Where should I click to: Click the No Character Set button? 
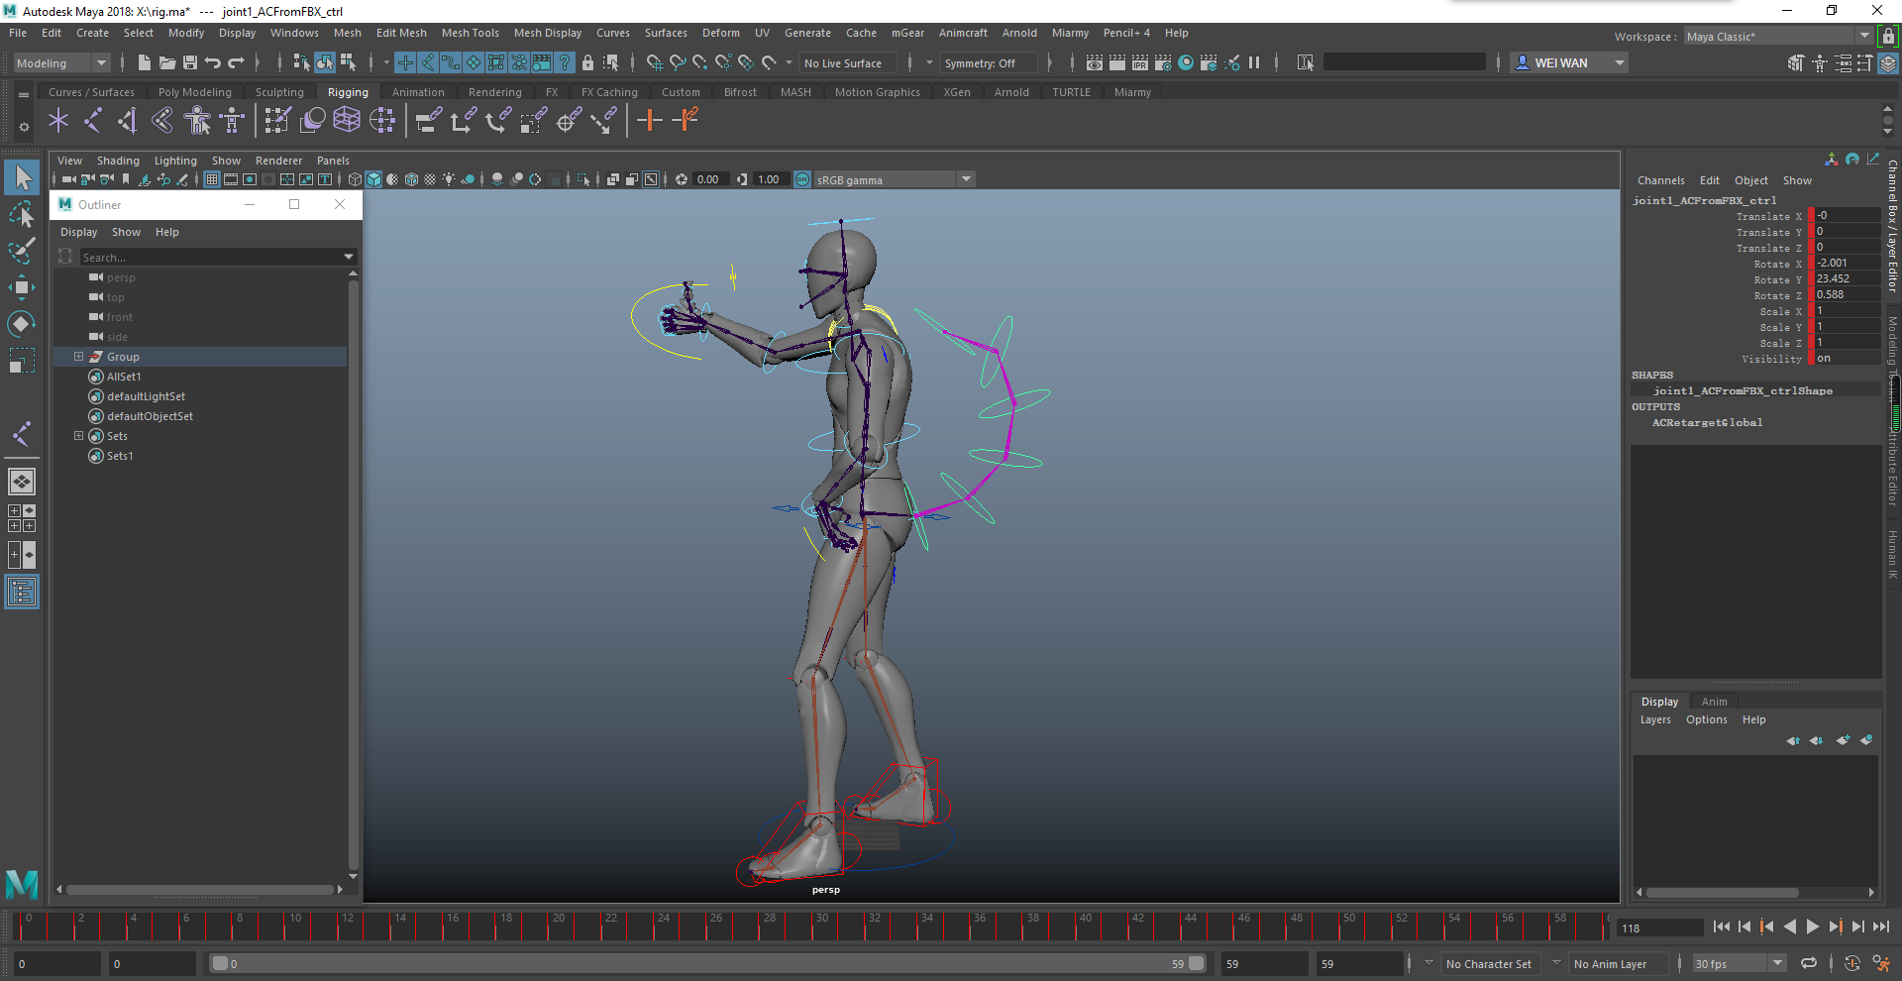tap(1488, 964)
